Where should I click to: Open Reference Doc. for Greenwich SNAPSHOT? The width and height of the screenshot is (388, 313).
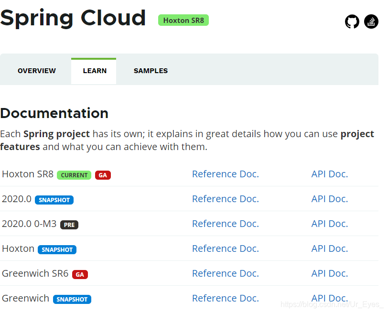pyautogui.click(x=226, y=298)
